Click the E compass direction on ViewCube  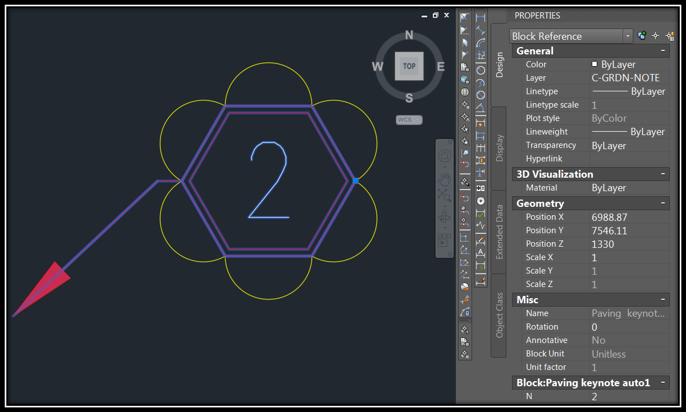tap(441, 67)
